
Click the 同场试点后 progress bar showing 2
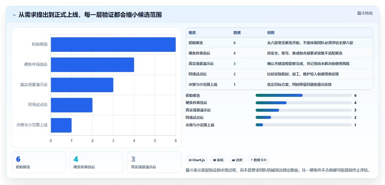(x=304, y=118)
